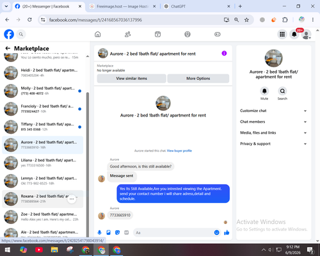Click the Windows Start button

click(8, 250)
